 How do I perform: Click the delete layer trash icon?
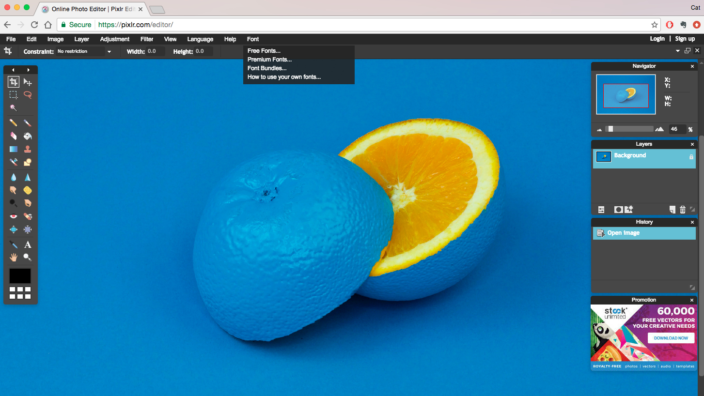683,209
